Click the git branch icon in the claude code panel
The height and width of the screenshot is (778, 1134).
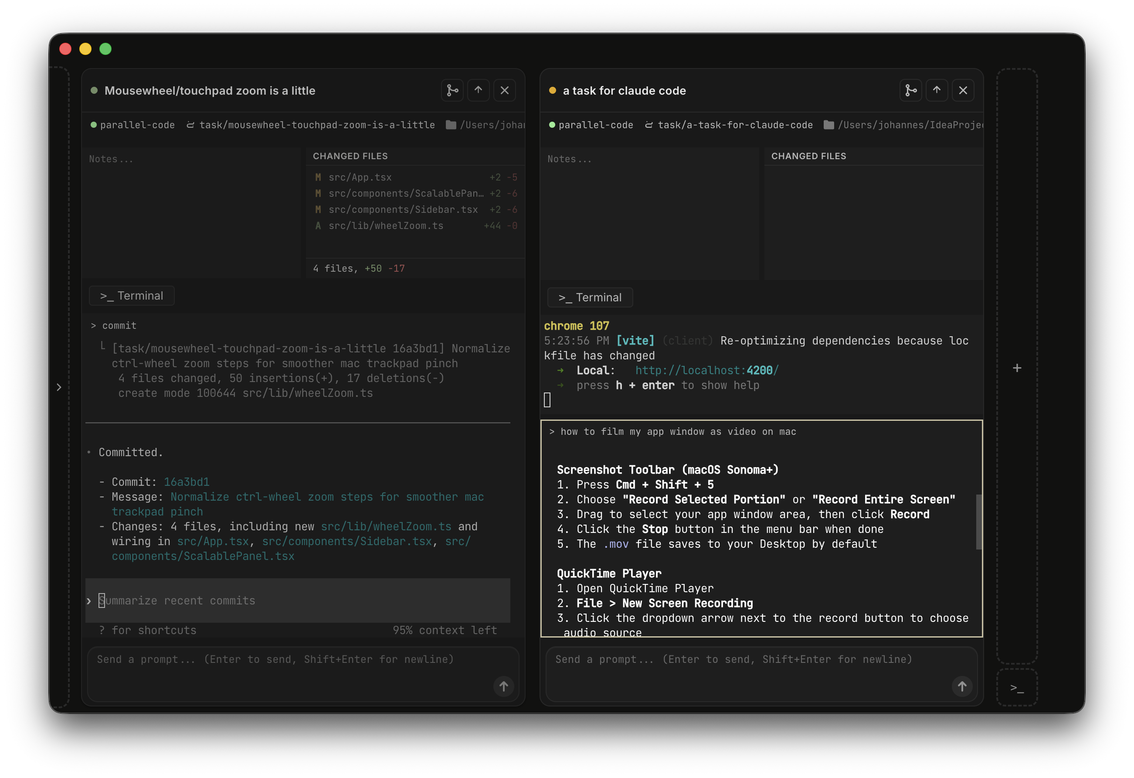[910, 90]
